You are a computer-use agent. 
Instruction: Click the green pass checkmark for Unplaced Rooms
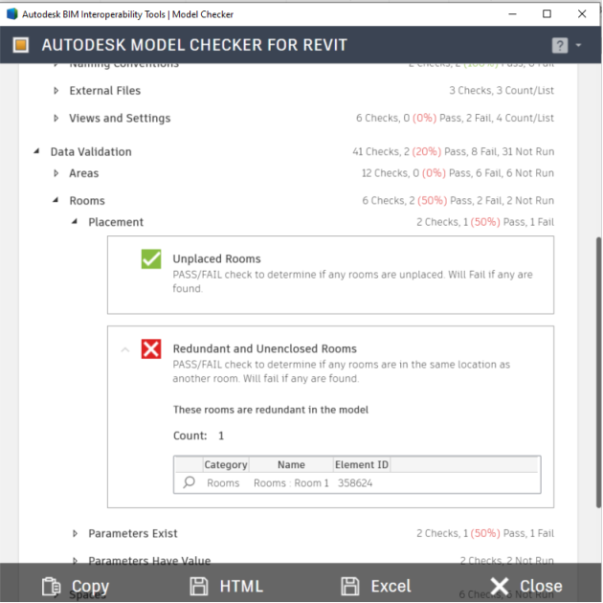151,259
